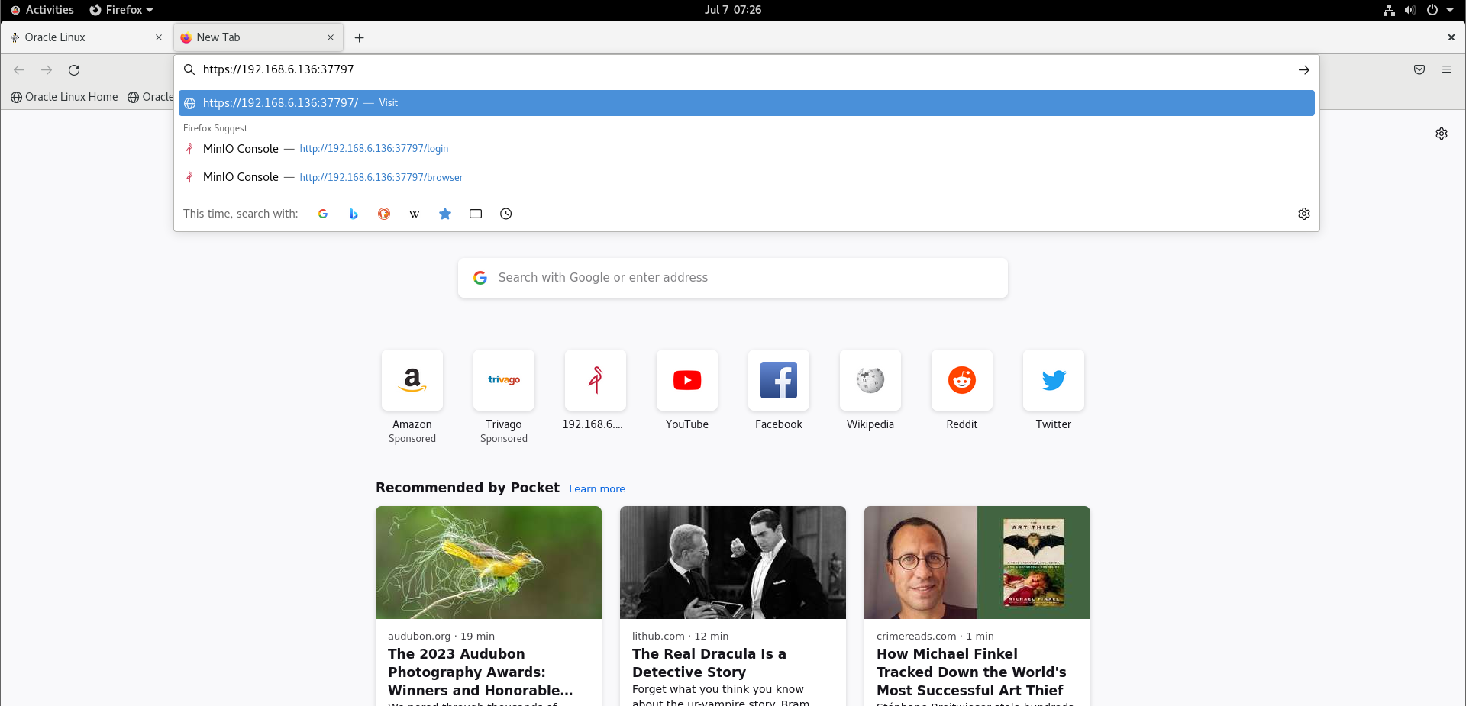Open the network status icon in top bar
Image resolution: width=1466 pixels, height=706 pixels.
click(1389, 10)
